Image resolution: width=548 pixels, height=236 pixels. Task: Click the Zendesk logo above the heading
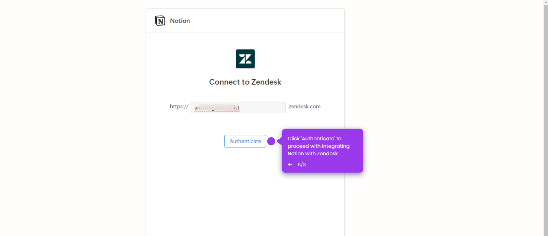[245, 59]
